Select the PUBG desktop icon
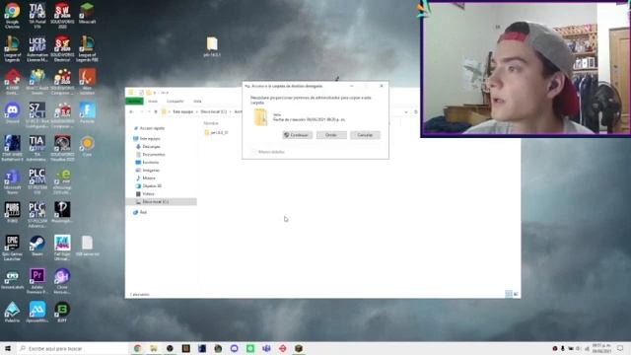 click(x=12, y=212)
